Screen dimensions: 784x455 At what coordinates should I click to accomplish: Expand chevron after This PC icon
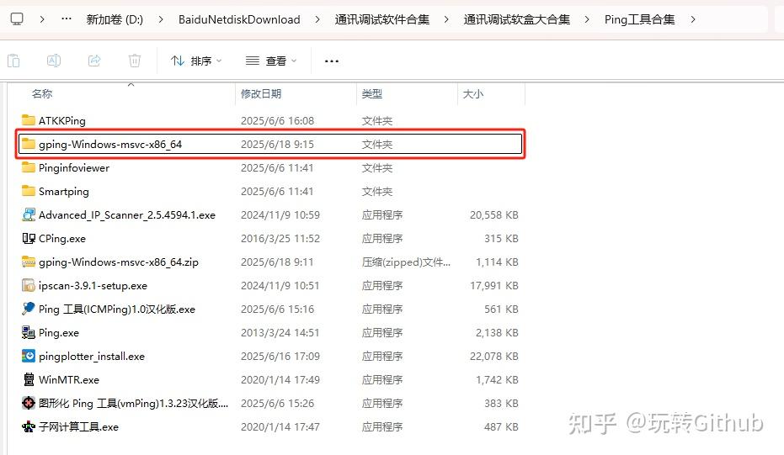point(42,19)
